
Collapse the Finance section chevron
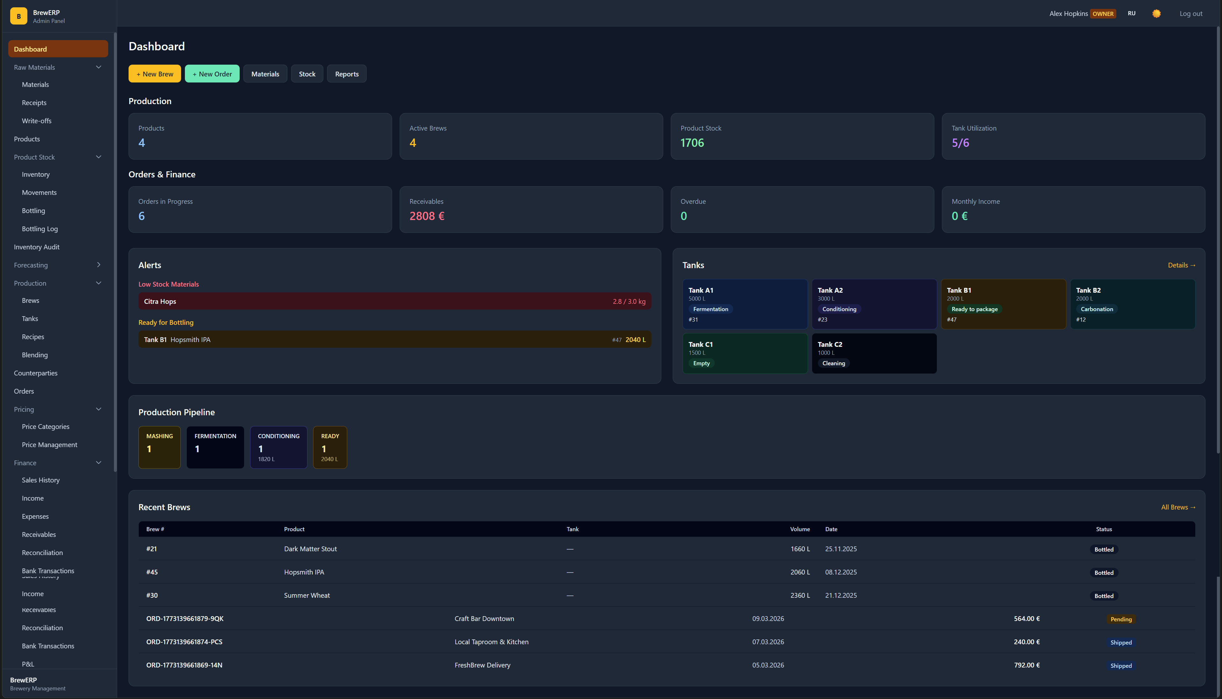pyautogui.click(x=98, y=463)
